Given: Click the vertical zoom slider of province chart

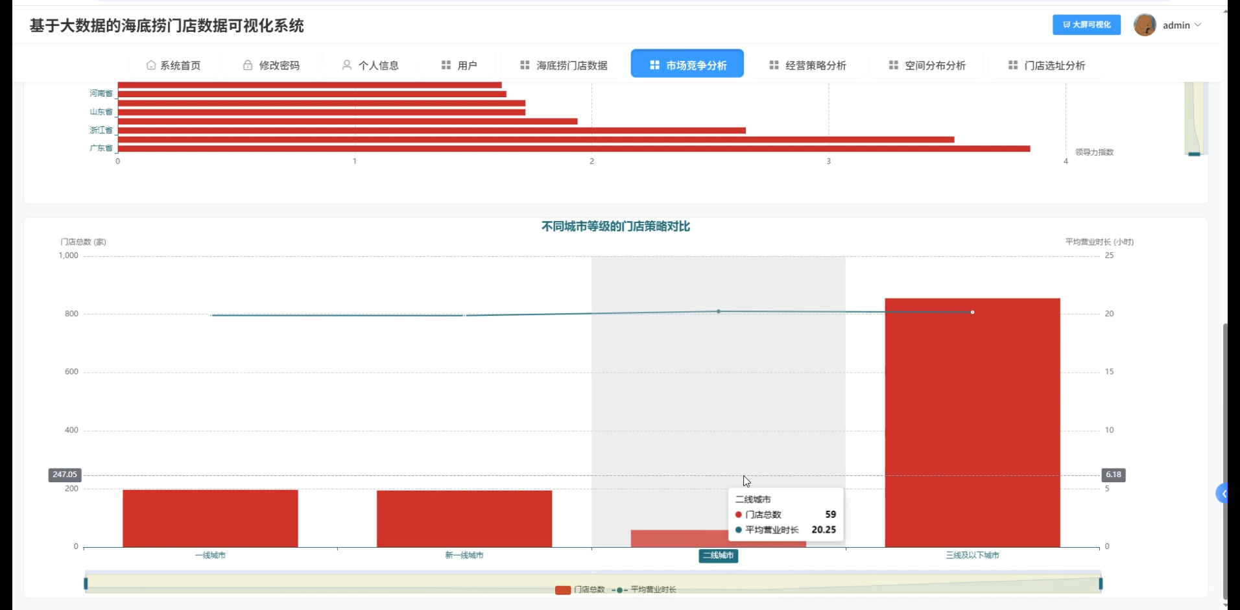Looking at the screenshot, I should pyautogui.click(x=1194, y=118).
